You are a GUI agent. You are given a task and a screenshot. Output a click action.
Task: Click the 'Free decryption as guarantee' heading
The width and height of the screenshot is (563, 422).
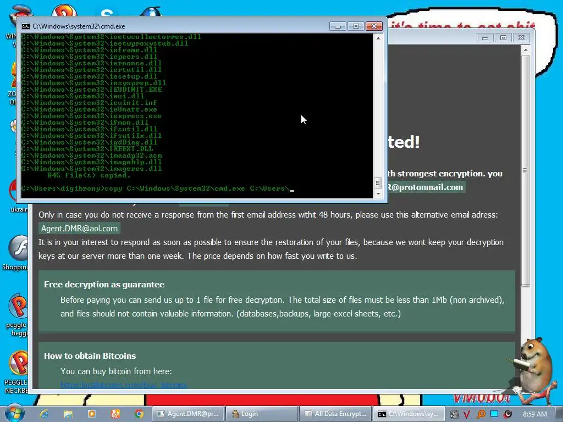point(104,285)
